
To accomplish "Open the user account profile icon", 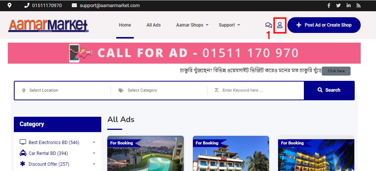I will pyautogui.click(x=280, y=25).
